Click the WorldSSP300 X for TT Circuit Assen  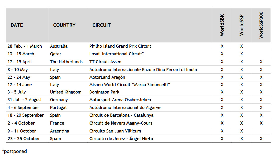261,62
